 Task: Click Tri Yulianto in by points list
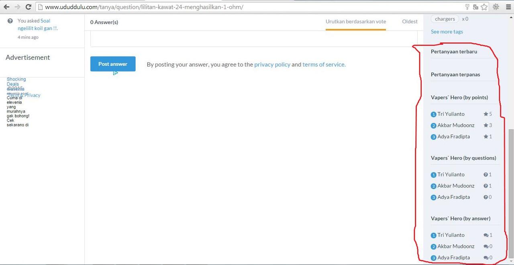451,114
